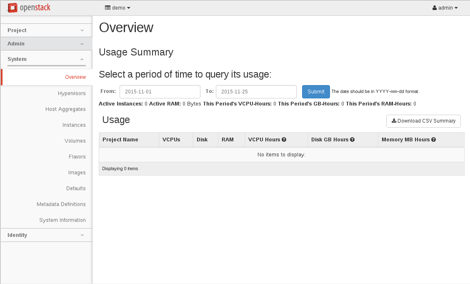This screenshot has width=470, height=284.
Task: Open Metadata Definitions page
Action: (x=61, y=204)
